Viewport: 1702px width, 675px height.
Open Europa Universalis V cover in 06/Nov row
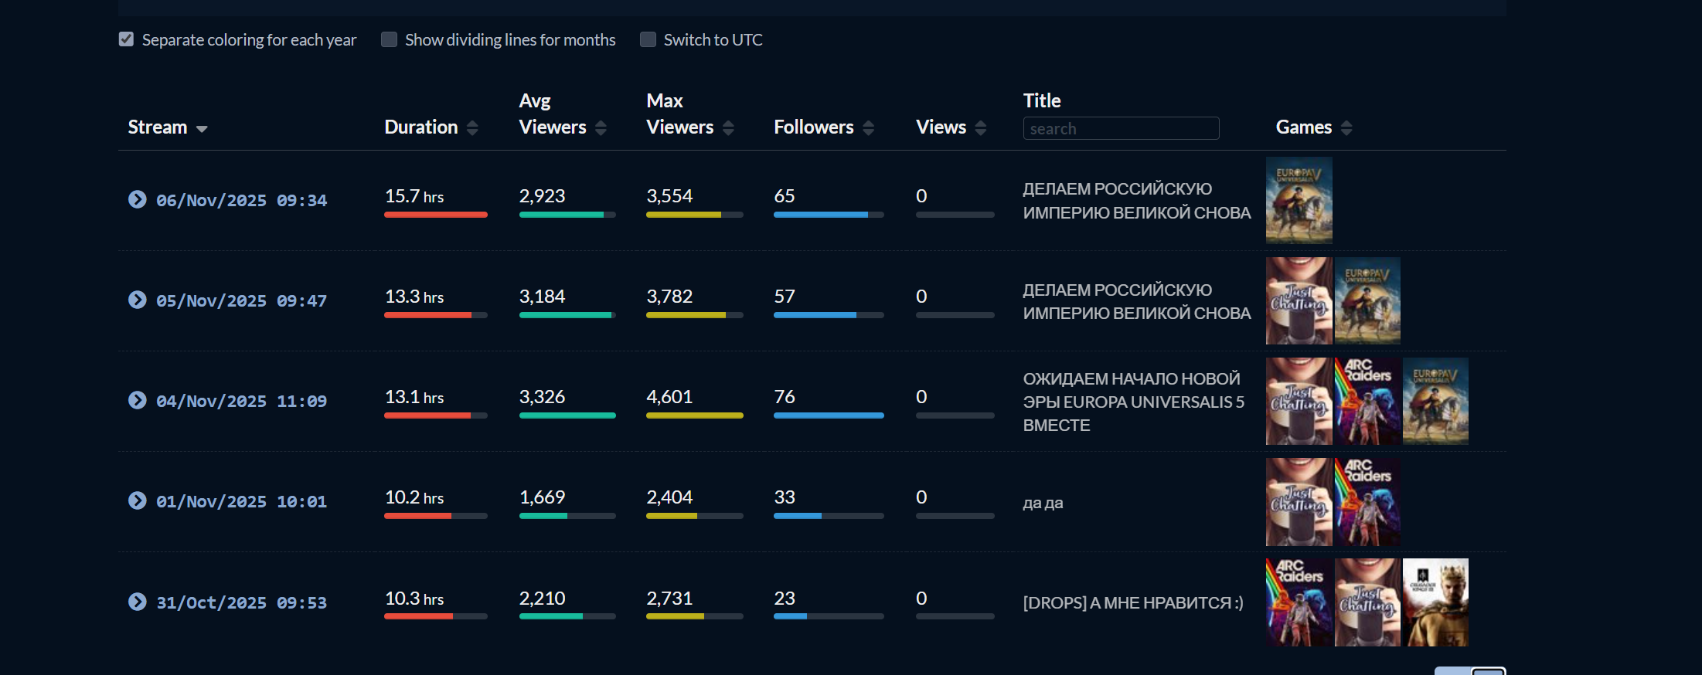point(1299,200)
